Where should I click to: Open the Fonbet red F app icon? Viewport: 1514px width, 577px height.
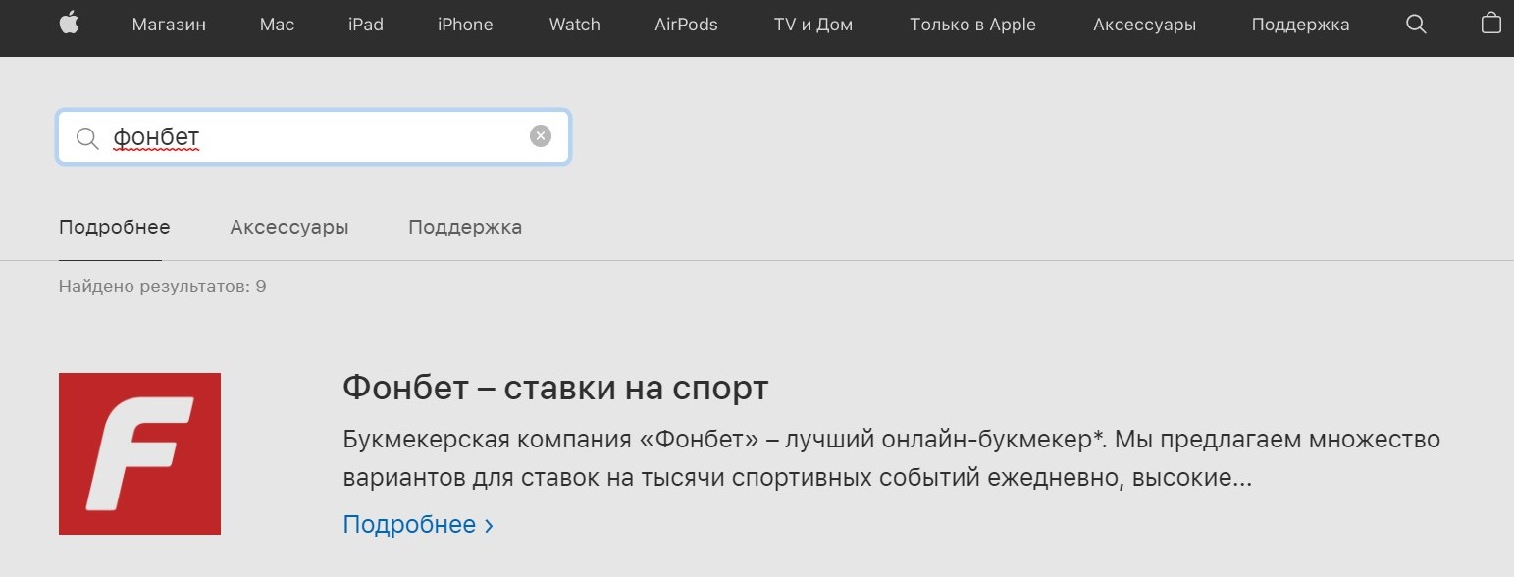click(139, 453)
